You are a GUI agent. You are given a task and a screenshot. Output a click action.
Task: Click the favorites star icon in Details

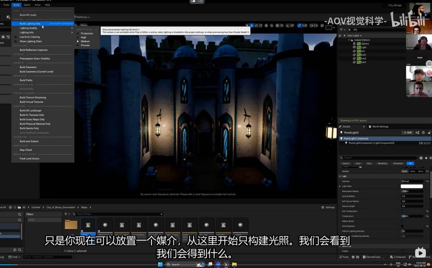point(426,158)
